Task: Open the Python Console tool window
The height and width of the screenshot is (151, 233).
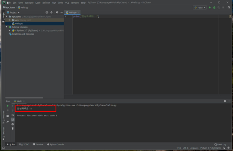Action: 55,144
